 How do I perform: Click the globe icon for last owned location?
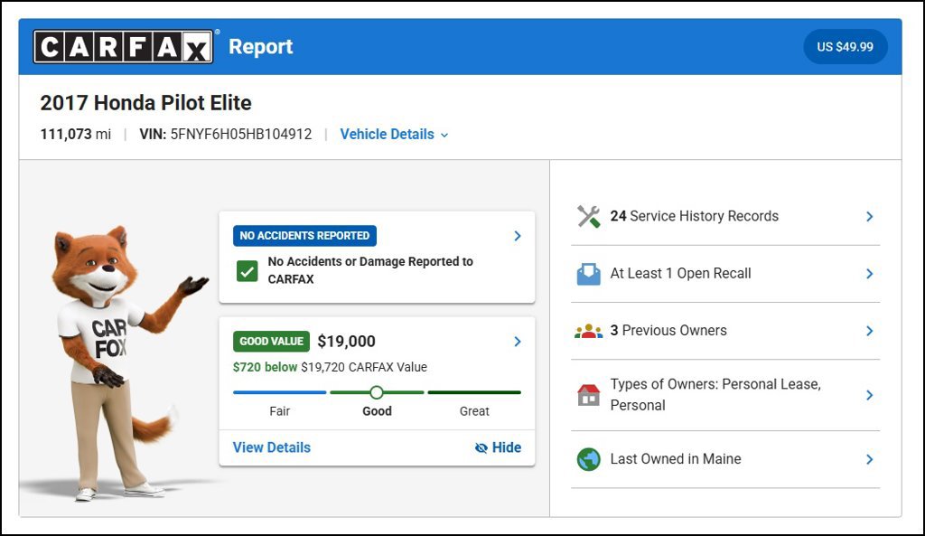588,459
